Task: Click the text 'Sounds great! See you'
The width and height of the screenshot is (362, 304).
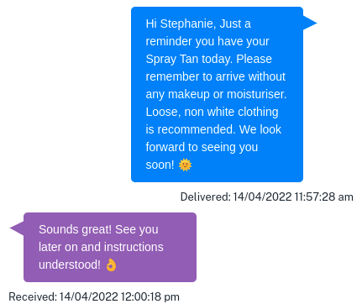Action: tap(98, 229)
